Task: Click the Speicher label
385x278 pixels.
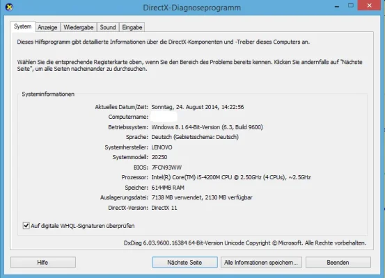Action: (x=136, y=188)
